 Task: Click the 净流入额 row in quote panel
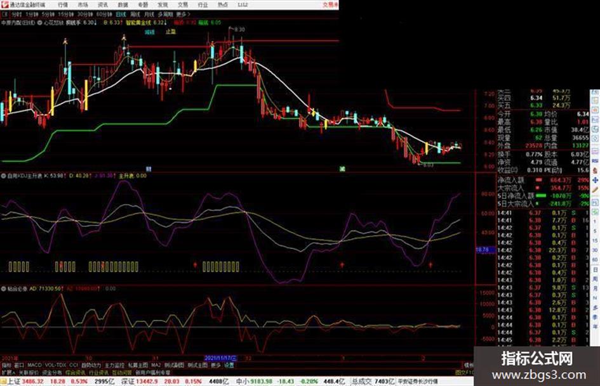(x=543, y=179)
